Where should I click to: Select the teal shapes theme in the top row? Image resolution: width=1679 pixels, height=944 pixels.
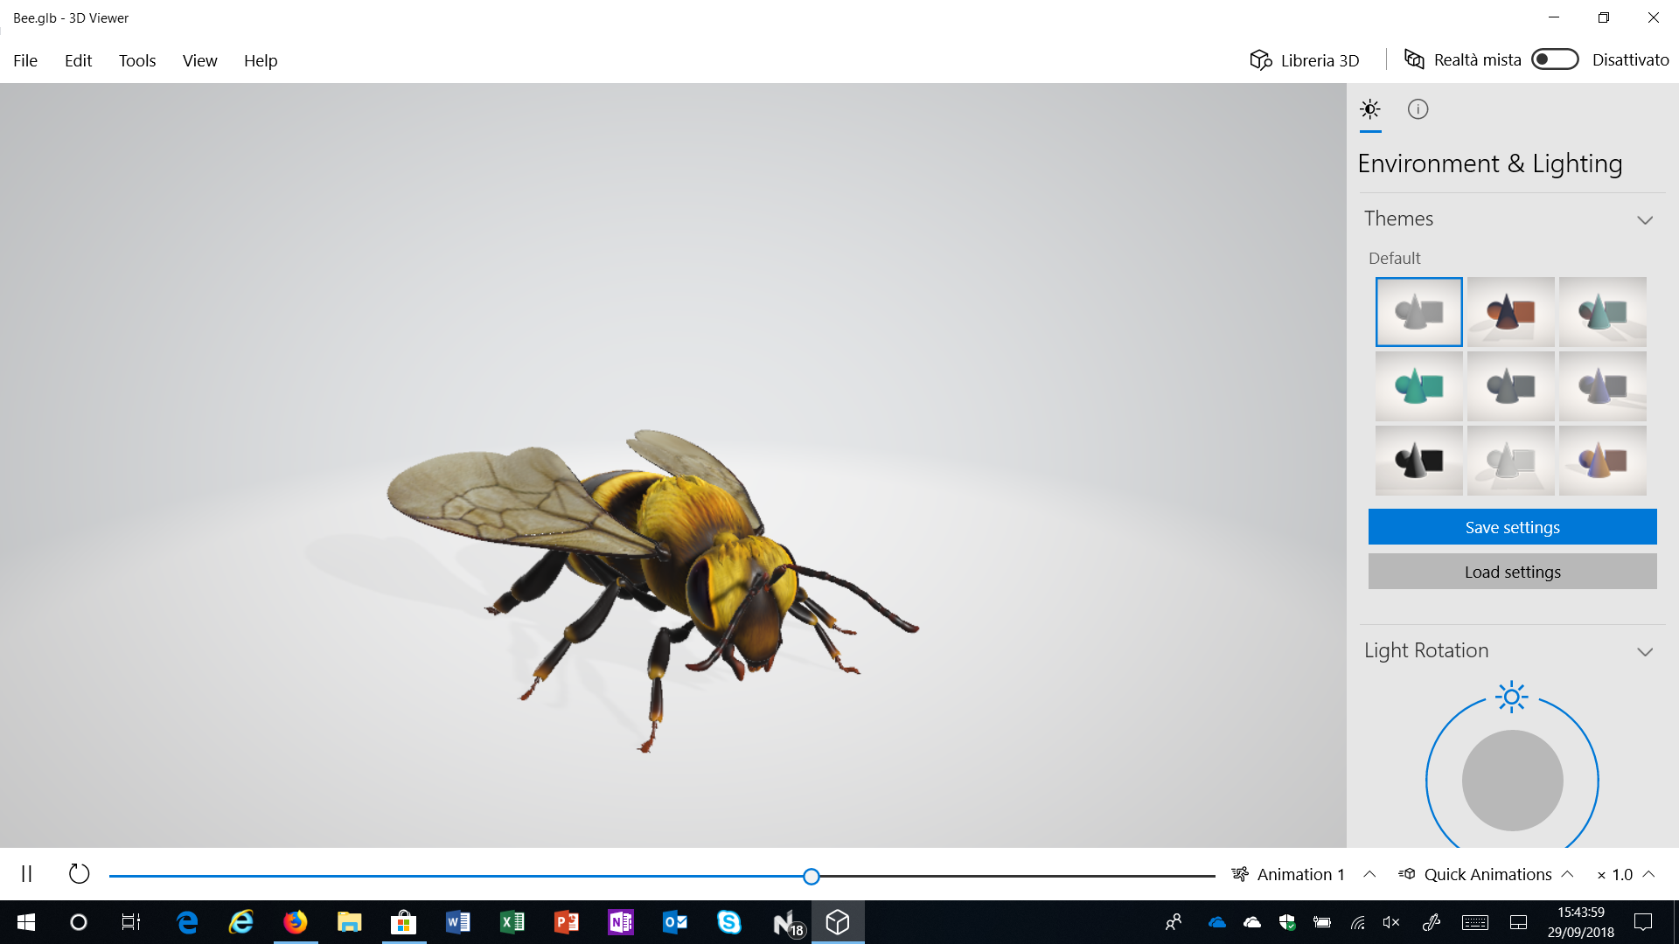click(1602, 312)
